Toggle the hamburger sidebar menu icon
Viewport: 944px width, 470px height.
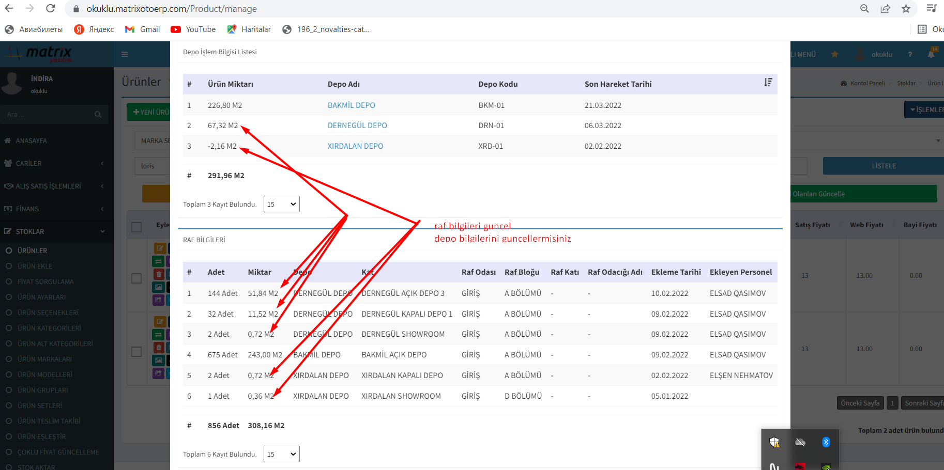[x=125, y=54]
